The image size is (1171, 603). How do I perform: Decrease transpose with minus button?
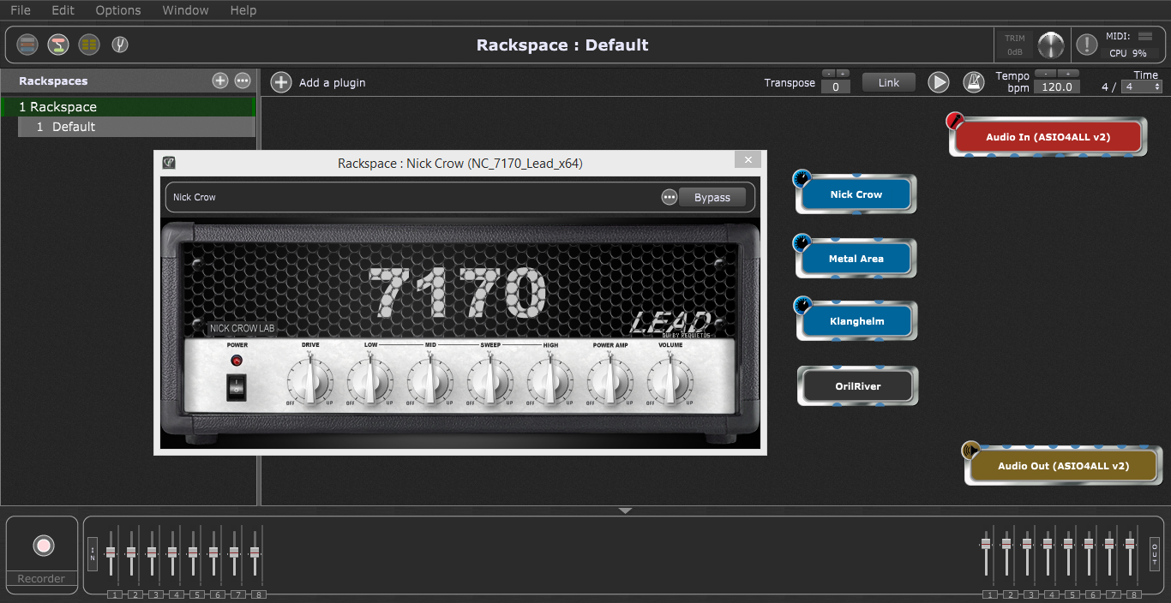click(x=828, y=73)
